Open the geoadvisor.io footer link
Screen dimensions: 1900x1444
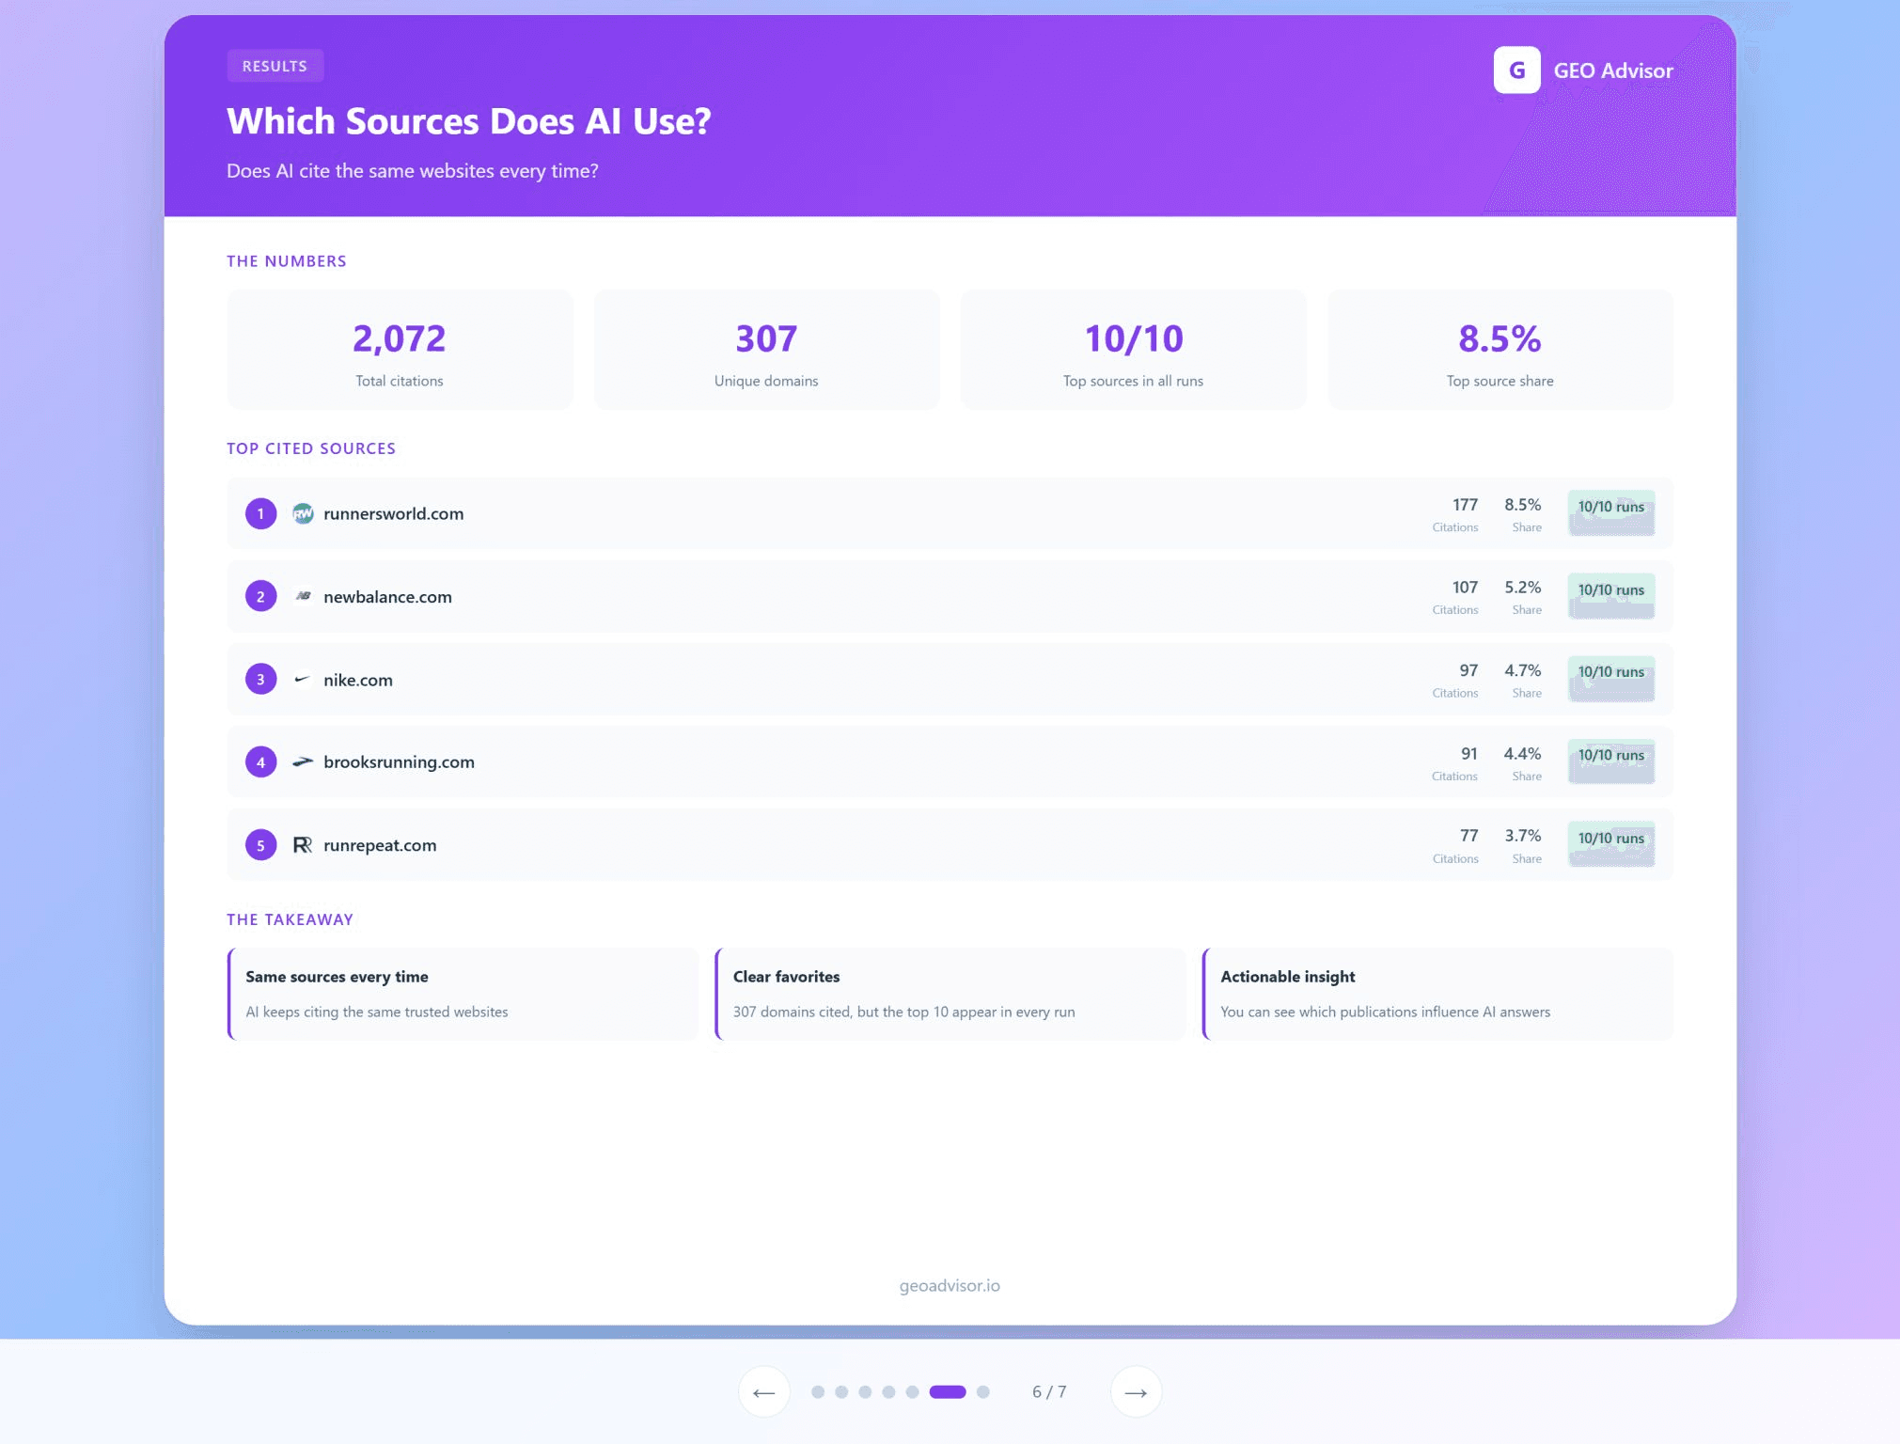949,1285
